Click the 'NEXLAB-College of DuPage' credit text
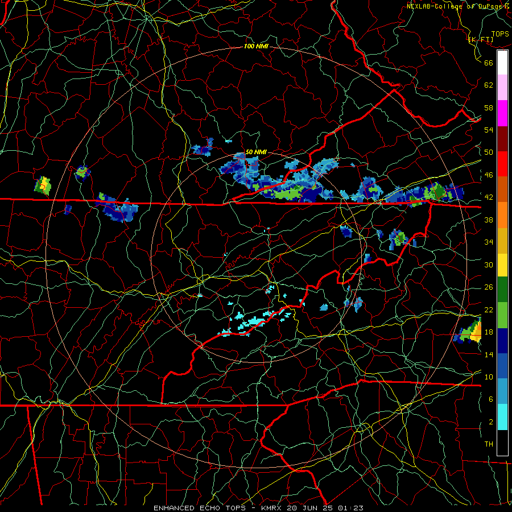 click(x=455, y=6)
